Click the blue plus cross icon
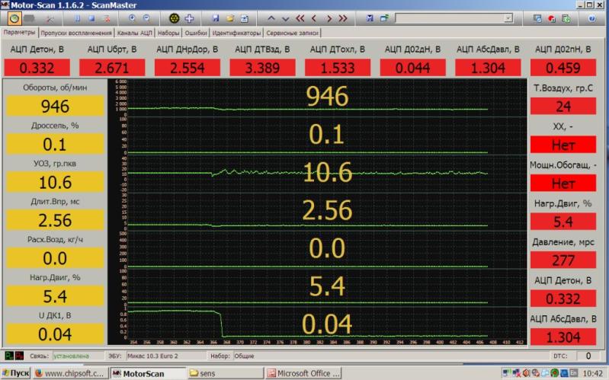609x380 pixels. pos(189,18)
